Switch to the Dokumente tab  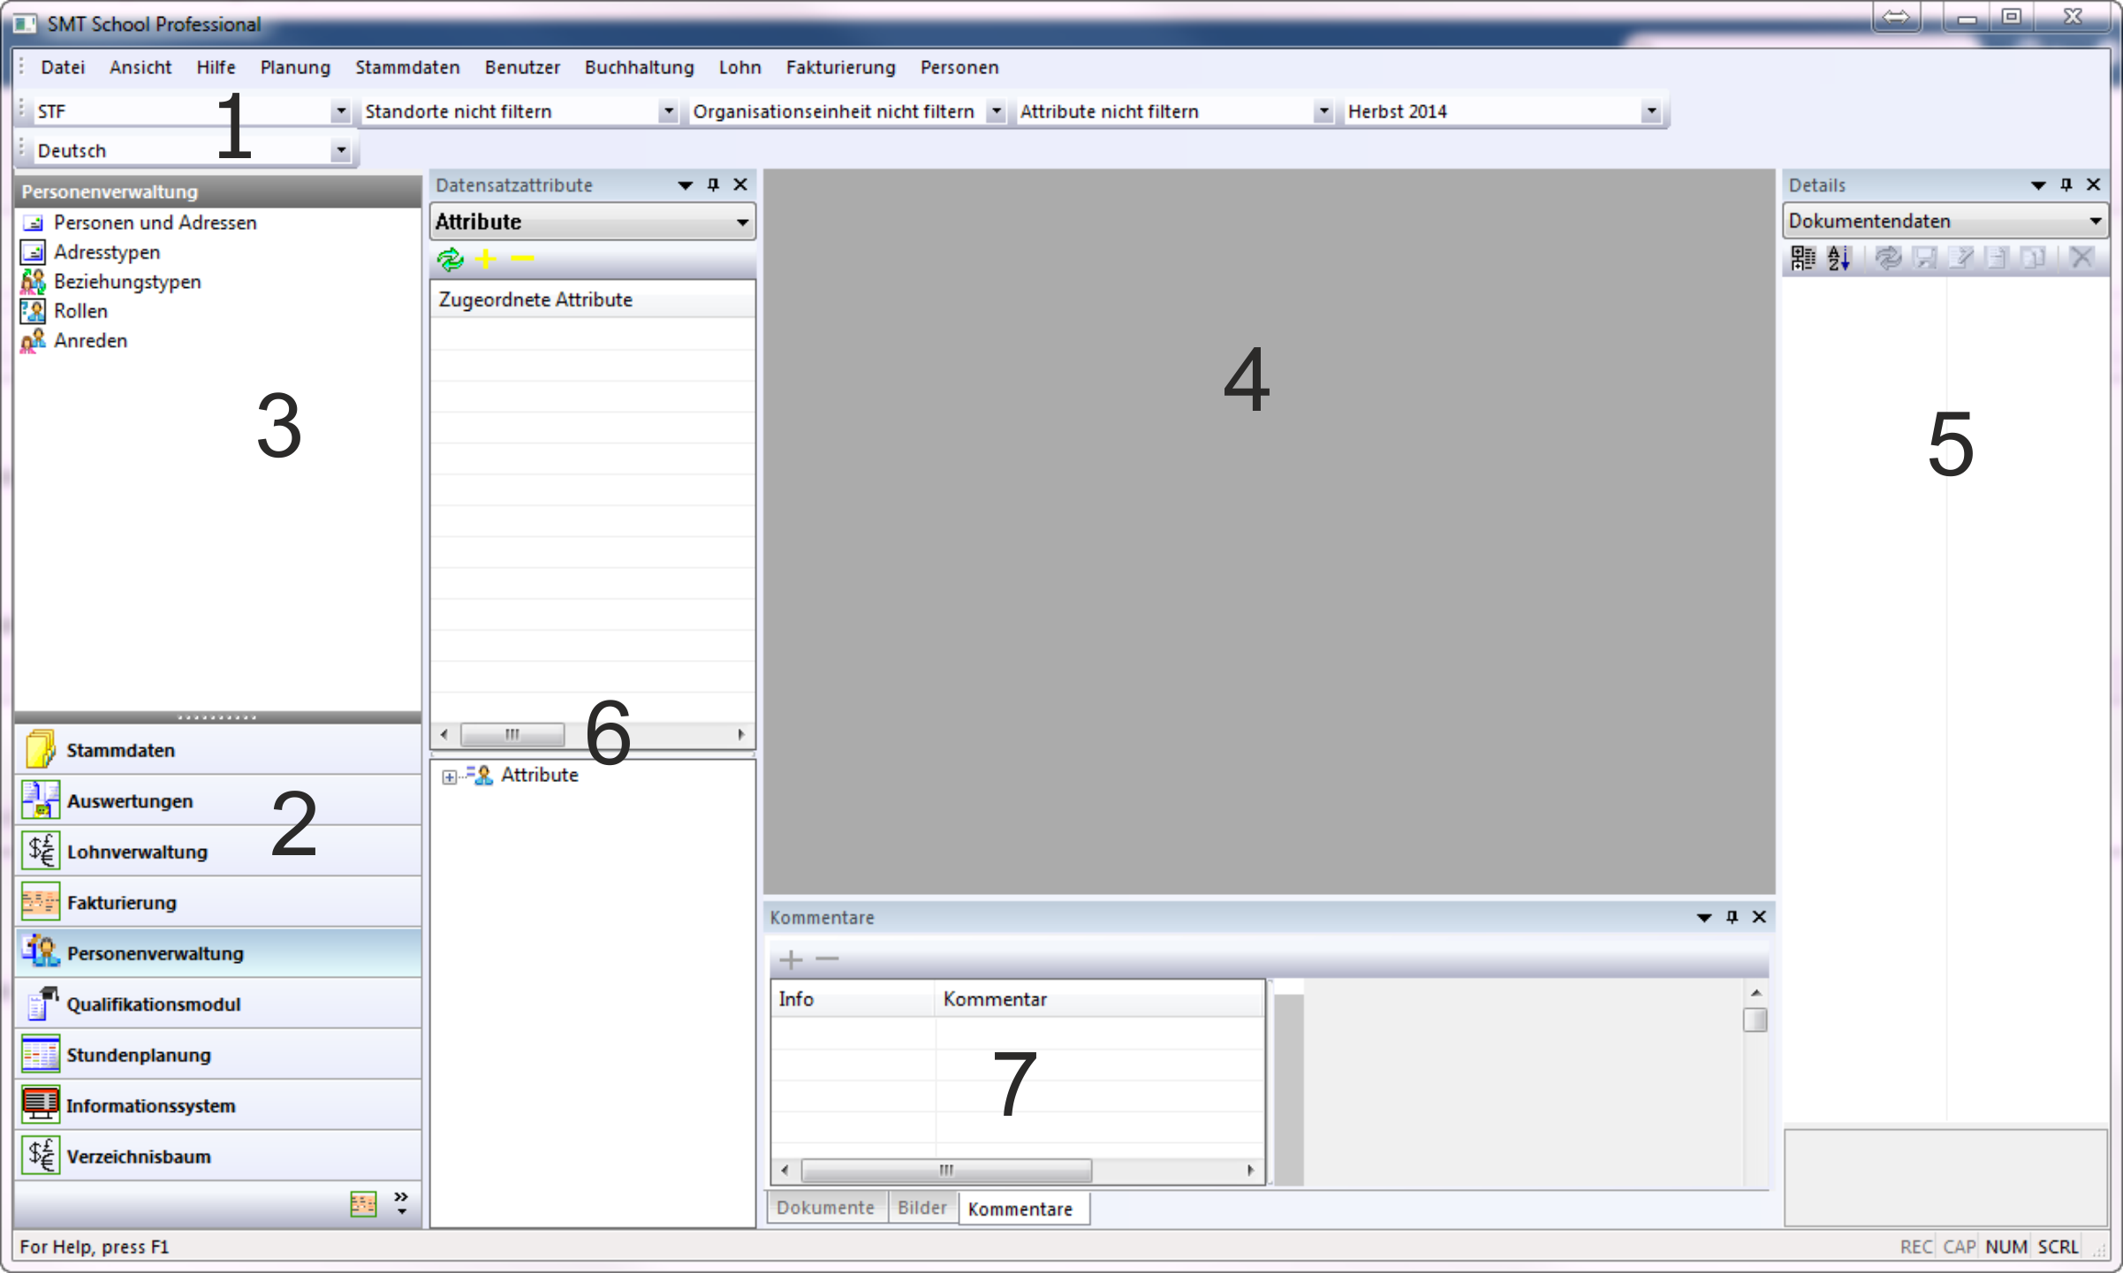pos(825,1208)
